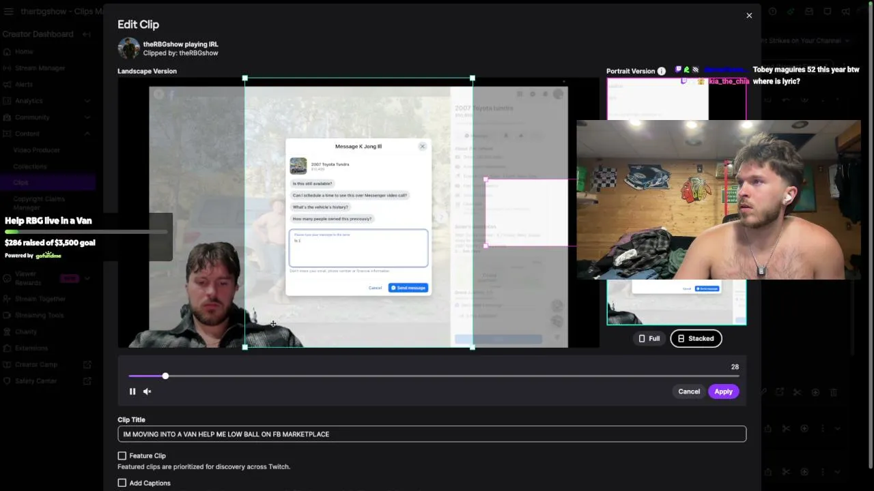Mute the clip audio with the speaker icon

pos(147,391)
